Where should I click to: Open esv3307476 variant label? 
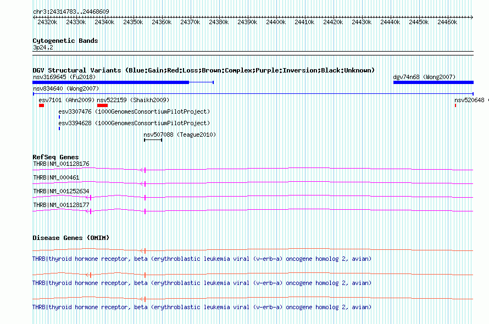(x=134, y=111)
